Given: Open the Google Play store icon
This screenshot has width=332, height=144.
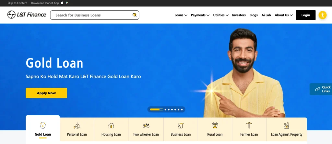Looking at the screenshot, I should point(67,3).
